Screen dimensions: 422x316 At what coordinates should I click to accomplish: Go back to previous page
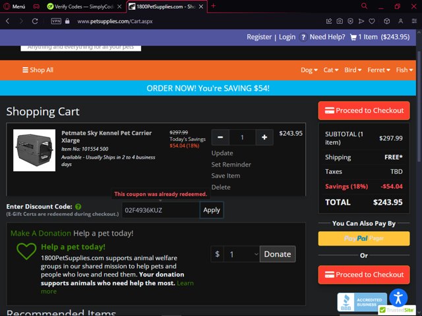coord(7,21)
